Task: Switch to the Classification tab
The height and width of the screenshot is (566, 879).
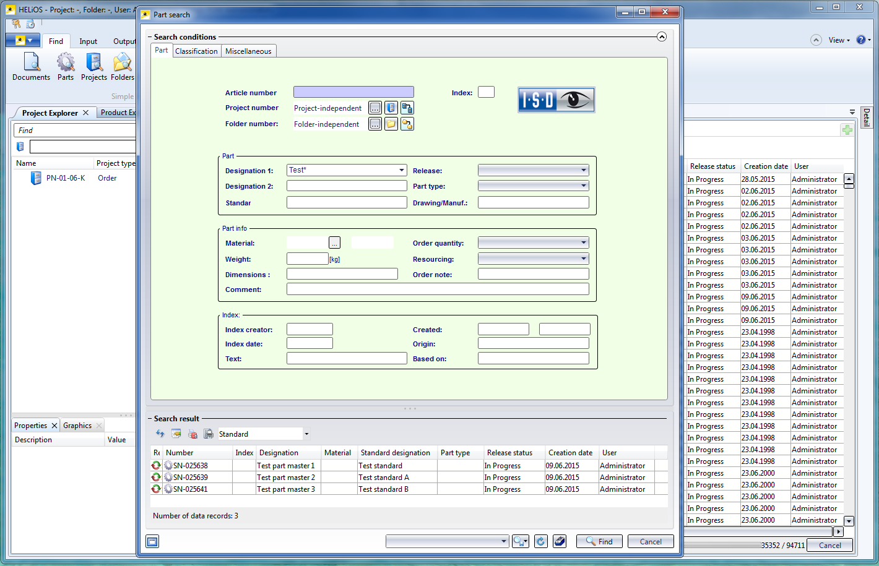Action: [196, 51]
